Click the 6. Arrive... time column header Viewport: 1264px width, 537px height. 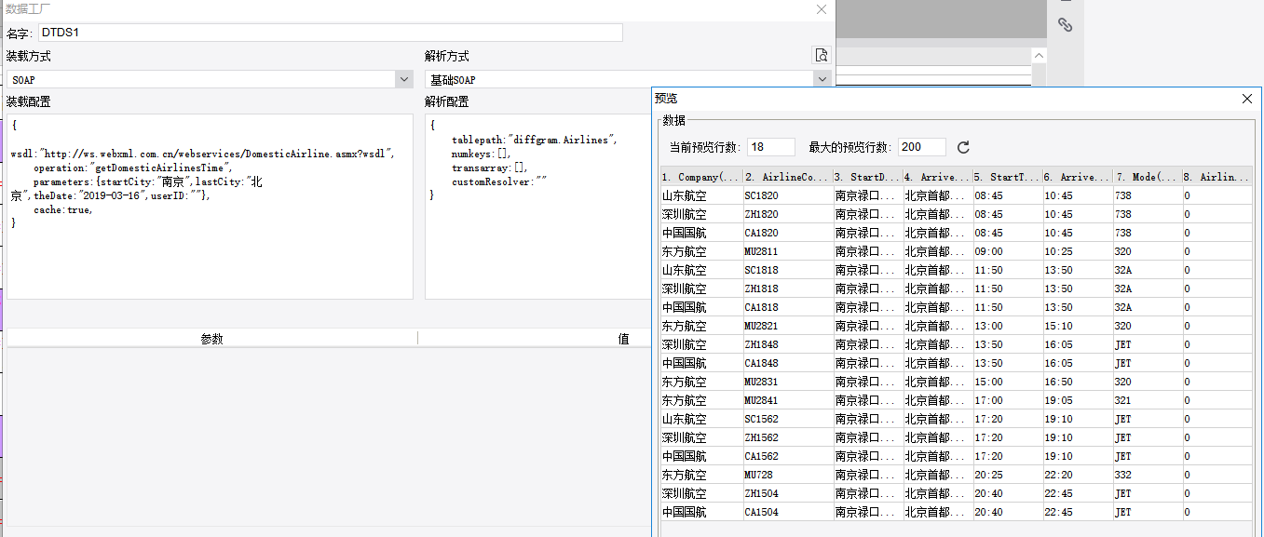point(1078,177)
